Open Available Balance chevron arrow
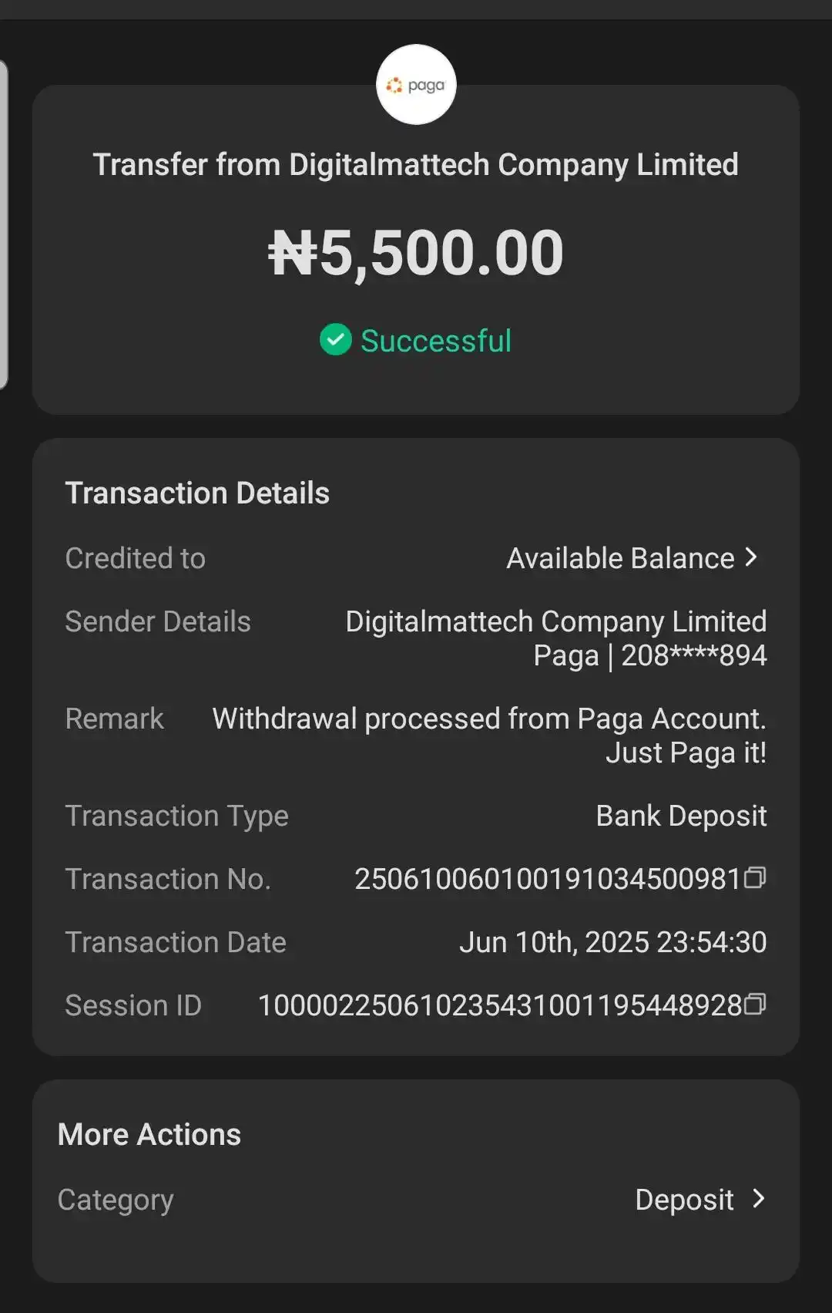 click(x=752, y=557)
